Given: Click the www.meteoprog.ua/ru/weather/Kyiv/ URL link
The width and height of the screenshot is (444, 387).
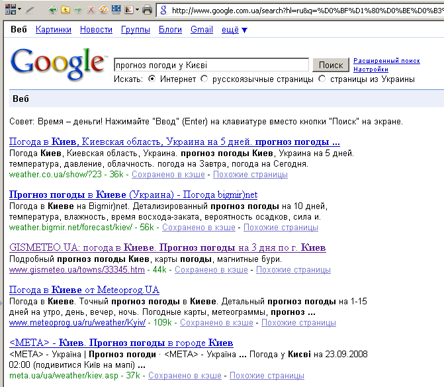Looking at the screenshot, I should [x=77, y=322].
